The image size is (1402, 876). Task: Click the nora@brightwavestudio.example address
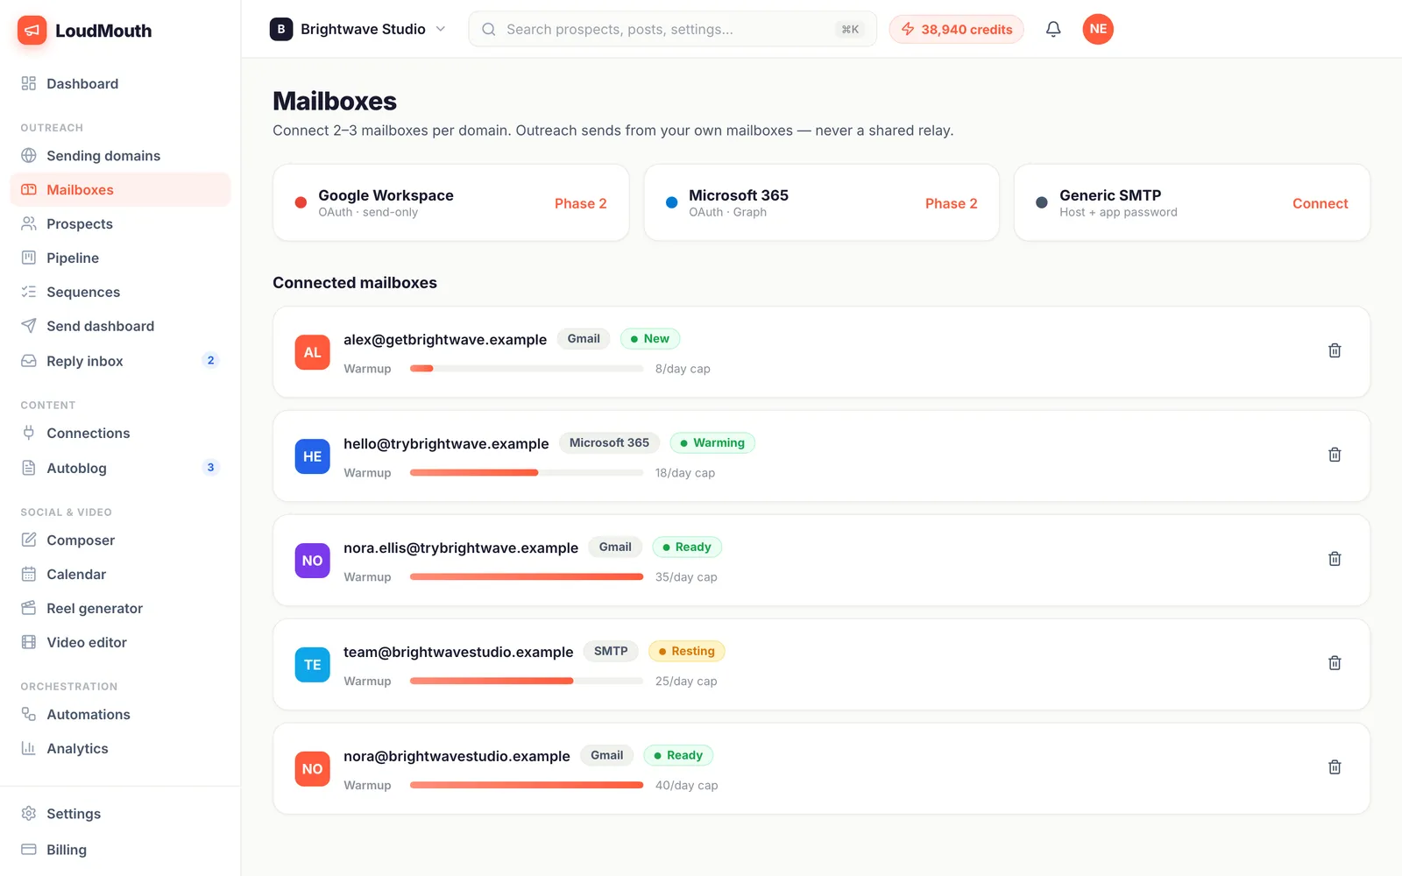tap(457, 756)
